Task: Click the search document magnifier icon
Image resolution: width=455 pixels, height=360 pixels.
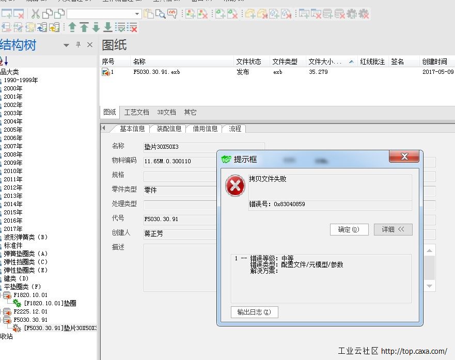Action: (x=160, y=13)
